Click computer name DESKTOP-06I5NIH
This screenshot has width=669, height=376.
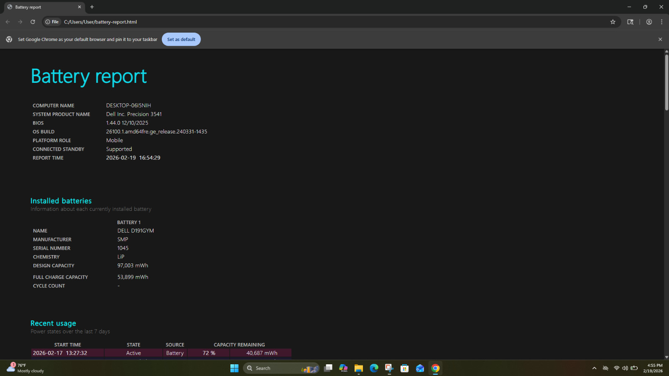(x=128, y=105)
